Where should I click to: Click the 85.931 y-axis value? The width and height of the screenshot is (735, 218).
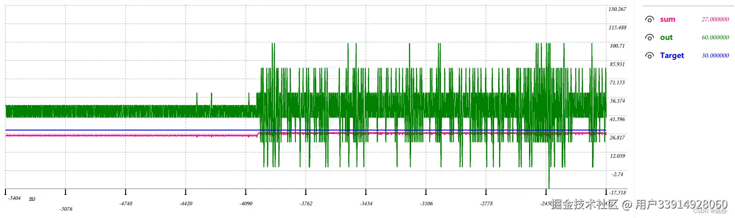tap(617, 64)
